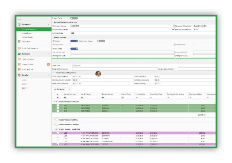Expand the Vendor Number 3DDELI group
The width and height of the screenshot is (232, 163).
[x=54, y=120]
